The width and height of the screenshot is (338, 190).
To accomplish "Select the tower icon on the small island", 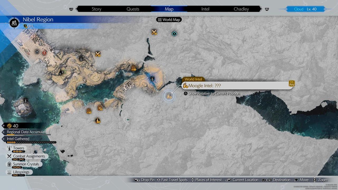I will click(x=25, y=100).
